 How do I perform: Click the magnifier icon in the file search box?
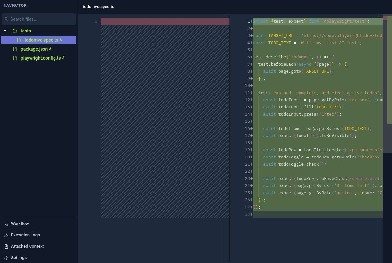(x=6, y=19)
